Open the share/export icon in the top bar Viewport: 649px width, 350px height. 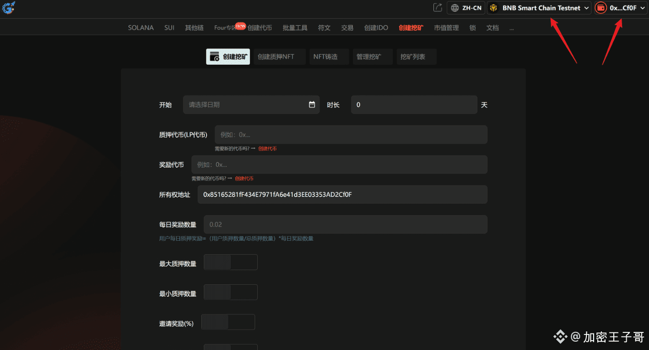click(437, 8)
